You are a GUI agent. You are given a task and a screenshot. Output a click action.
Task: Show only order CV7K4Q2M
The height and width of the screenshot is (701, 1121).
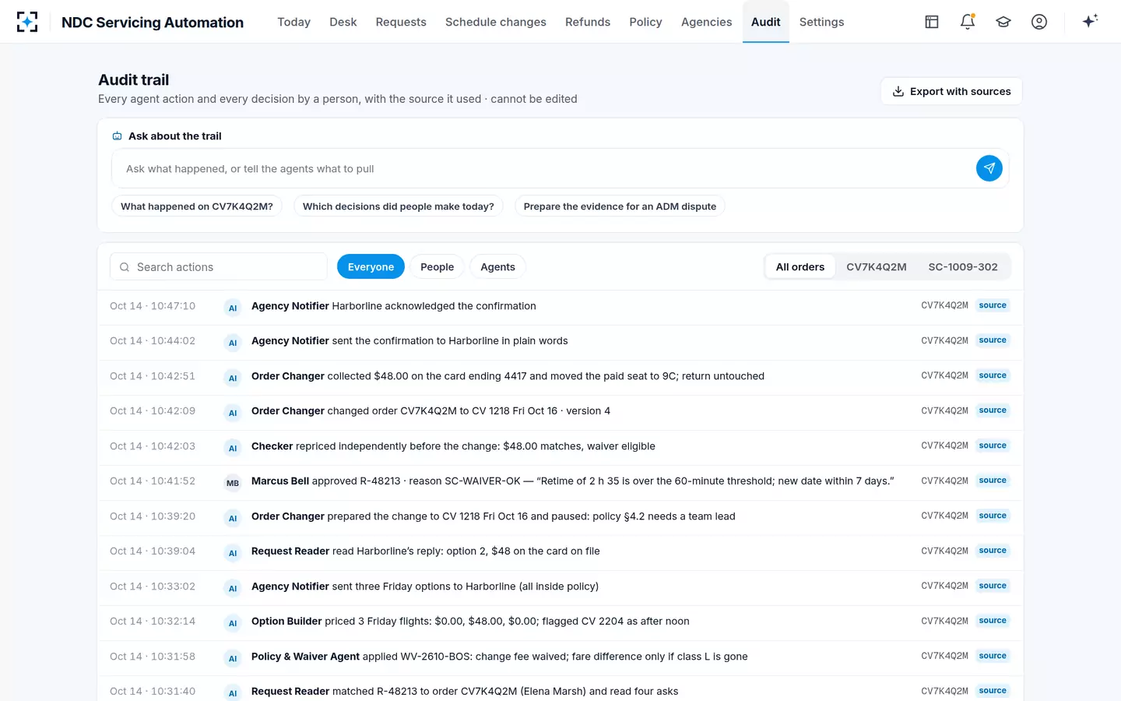[x=877, y=266]
